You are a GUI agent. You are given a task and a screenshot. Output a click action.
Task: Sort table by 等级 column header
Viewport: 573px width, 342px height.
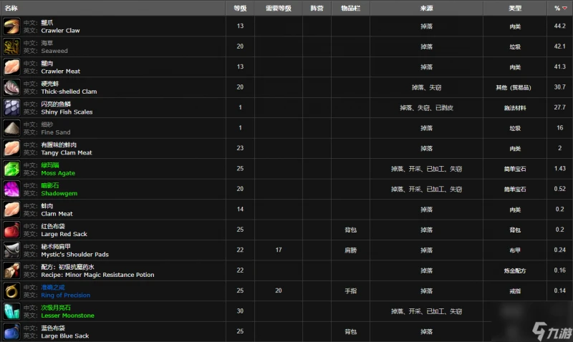coord(239,8)
